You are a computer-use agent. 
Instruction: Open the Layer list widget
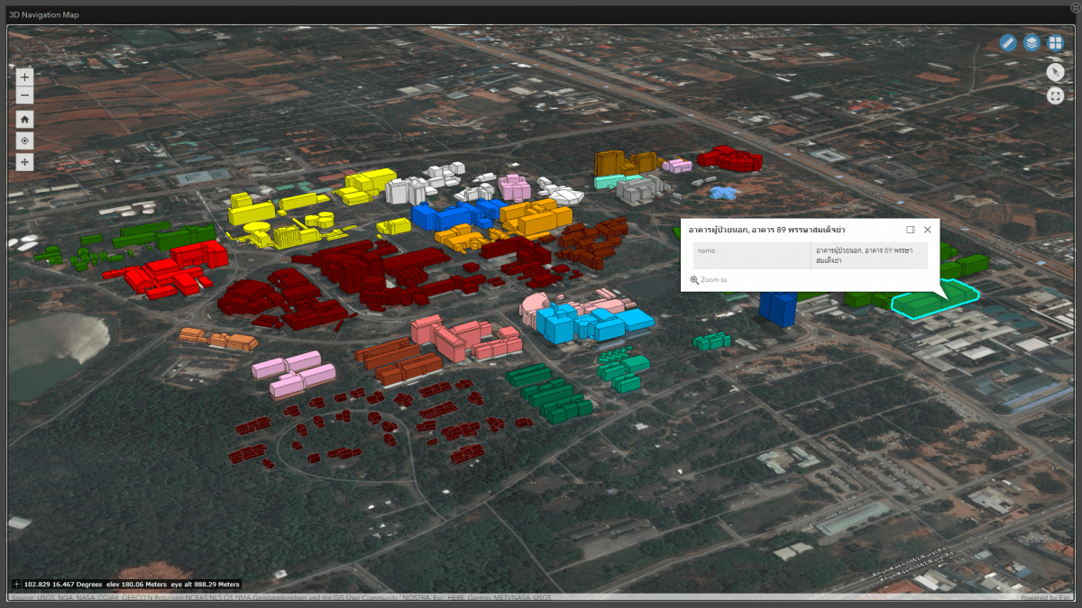point(1032,43)
